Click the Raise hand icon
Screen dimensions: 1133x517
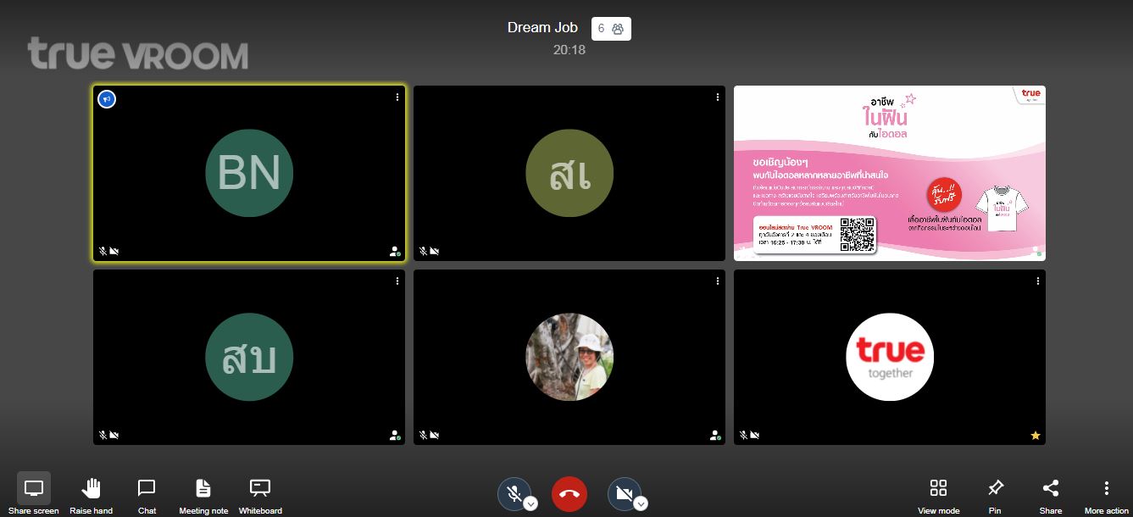tap(91, 489)
